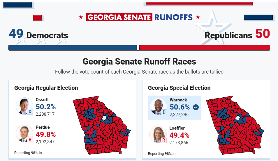Click Ossoff's candidate photo
The image size is (278, 161).
(x=24, y=106)
